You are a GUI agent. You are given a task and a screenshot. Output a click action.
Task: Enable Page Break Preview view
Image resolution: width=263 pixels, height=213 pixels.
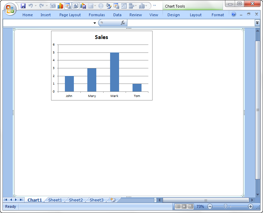(191, 206)
